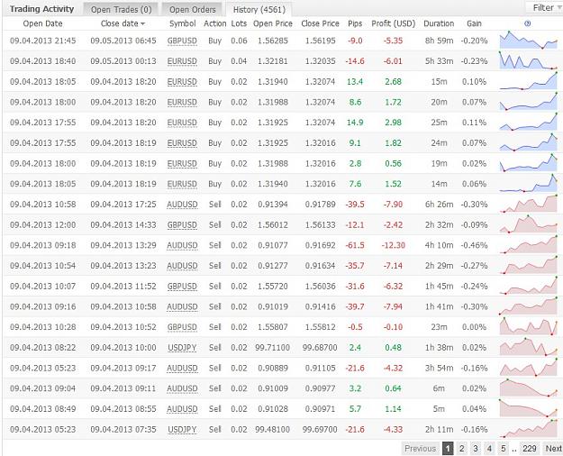
Task: Click the Previous page button
Action: (x=420, y=449)
